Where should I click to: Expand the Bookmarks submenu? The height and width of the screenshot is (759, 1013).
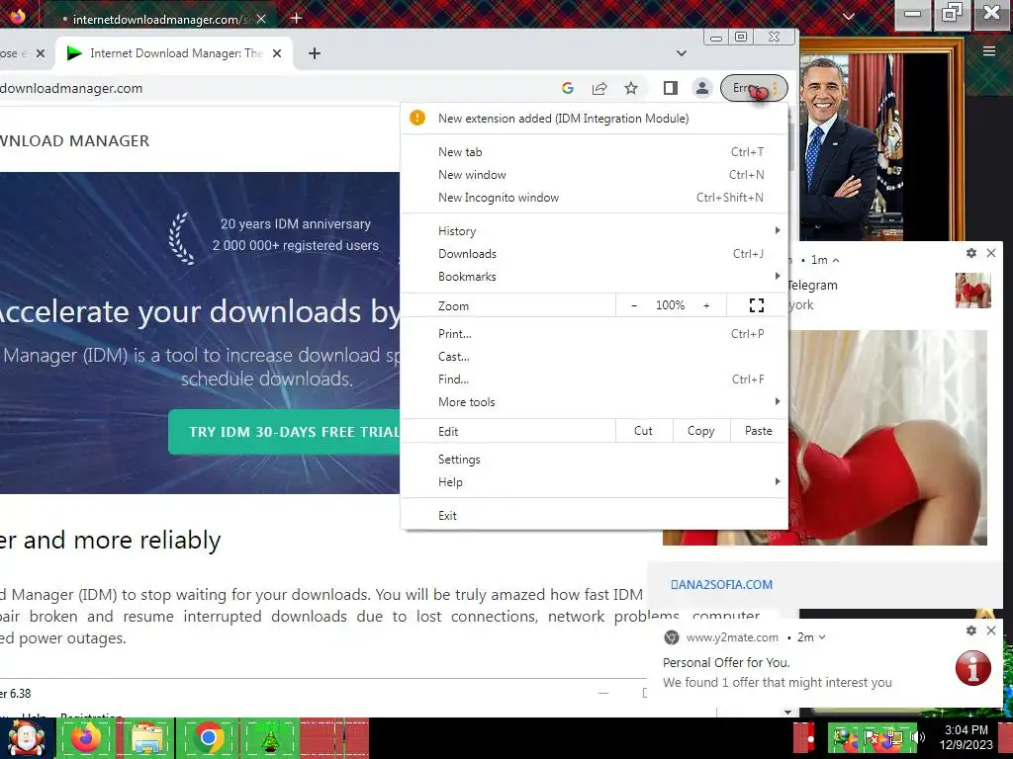coord(594,277)
